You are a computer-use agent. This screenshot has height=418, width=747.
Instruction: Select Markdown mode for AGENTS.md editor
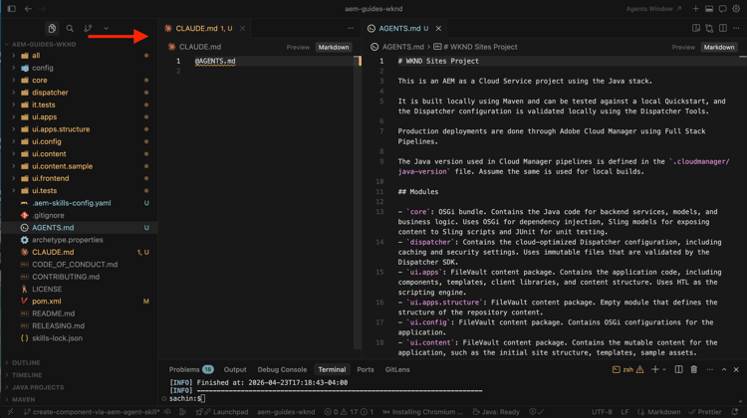coord(718,47)
